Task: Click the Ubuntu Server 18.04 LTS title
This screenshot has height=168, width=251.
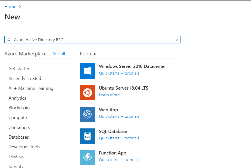Action: 124,88
